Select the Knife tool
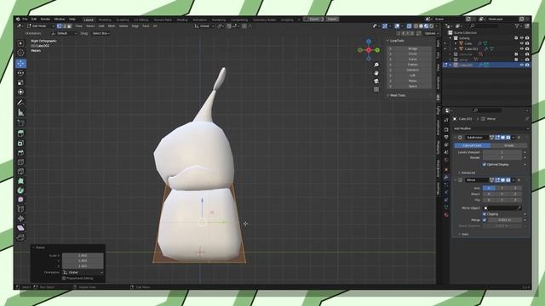Viewport: 545px width, 306px height. click(x=20, y=172)
